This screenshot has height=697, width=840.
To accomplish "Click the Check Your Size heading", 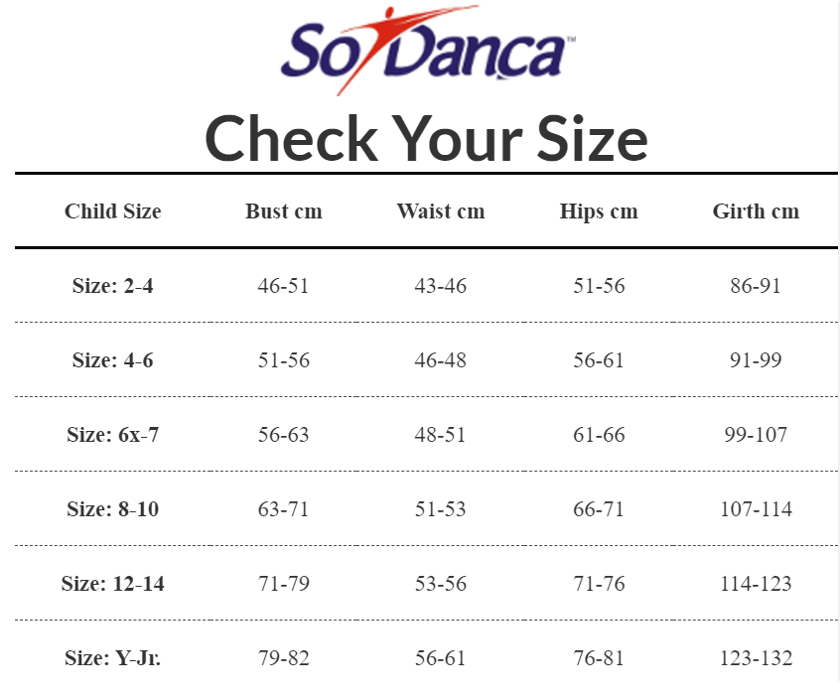I will pyautogui.click(x=426, y=137).
